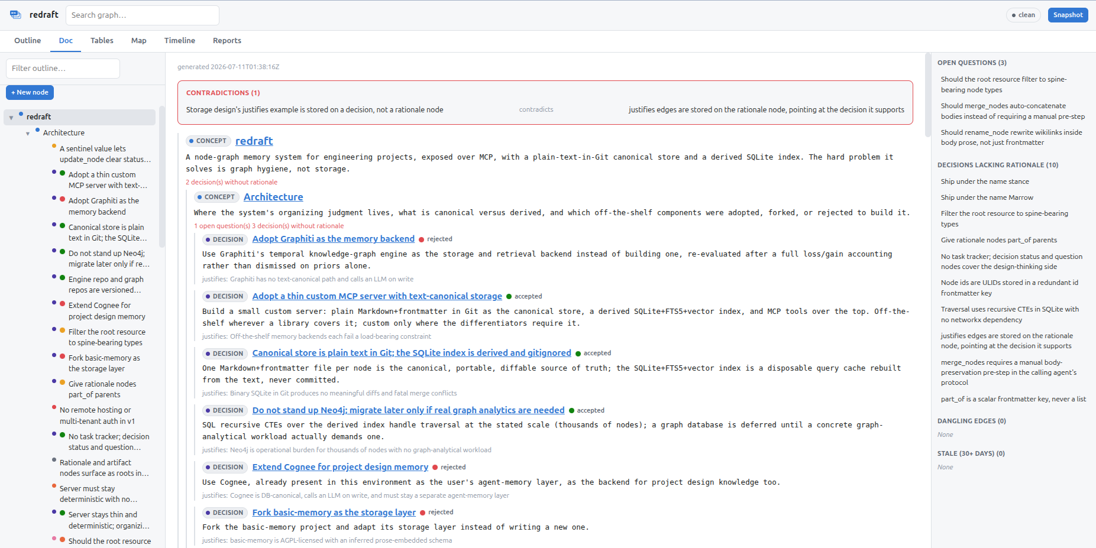Screen dimensions: 1096x548
Task: Select 'Rationale and artifact nodes surface' outline item
Action: [x=104, y=468]
